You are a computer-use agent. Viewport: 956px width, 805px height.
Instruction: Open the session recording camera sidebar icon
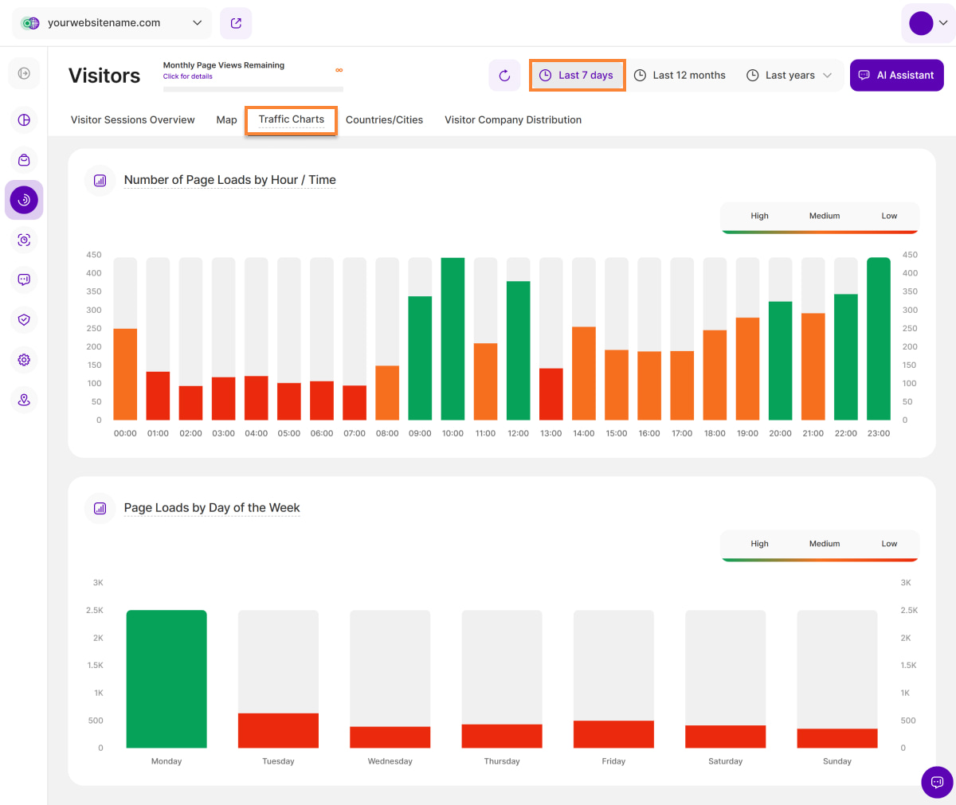24,240
